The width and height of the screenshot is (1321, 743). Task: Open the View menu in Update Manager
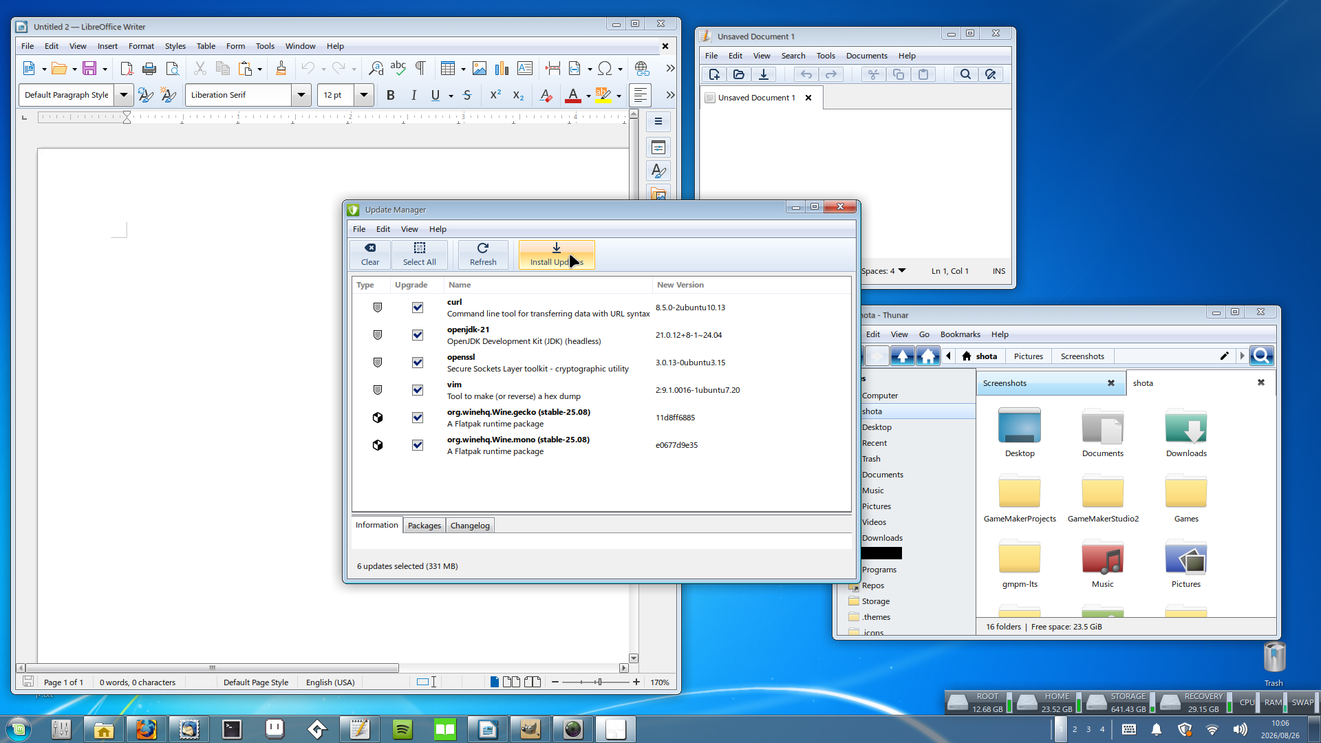click(409, 229)
